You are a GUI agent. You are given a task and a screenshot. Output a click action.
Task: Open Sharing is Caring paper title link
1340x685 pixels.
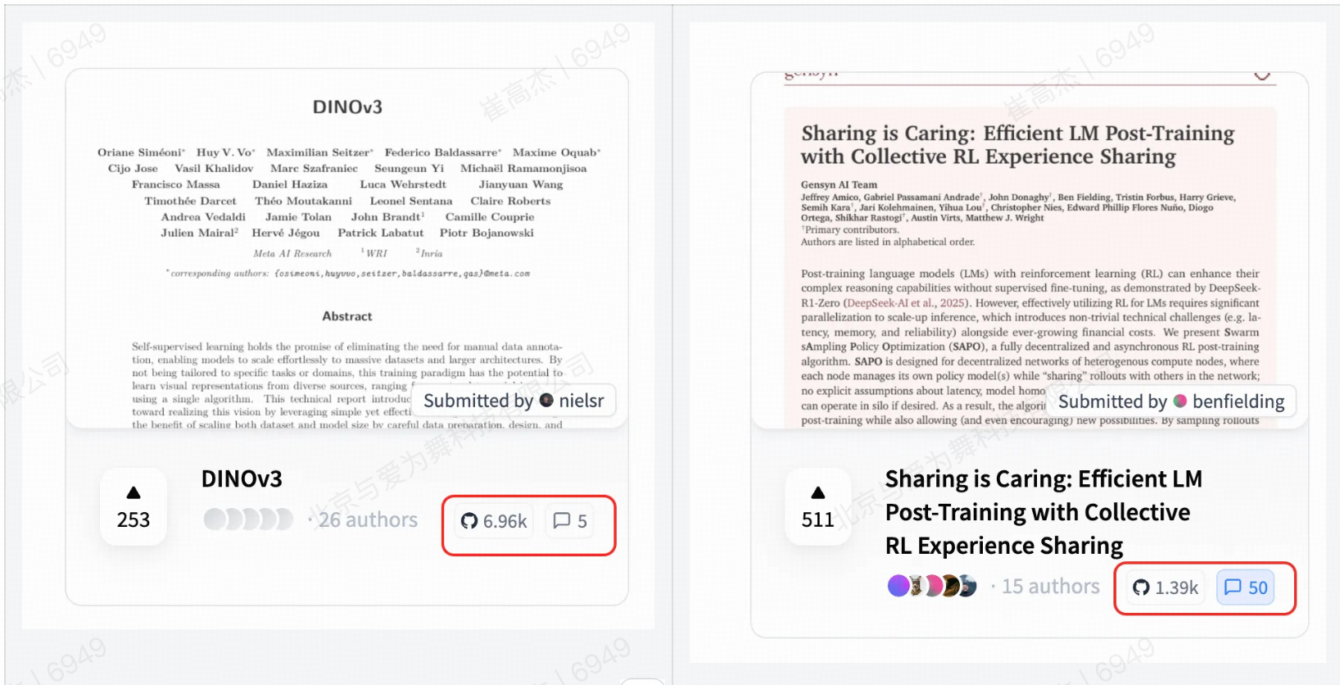tap(1043, 512)
